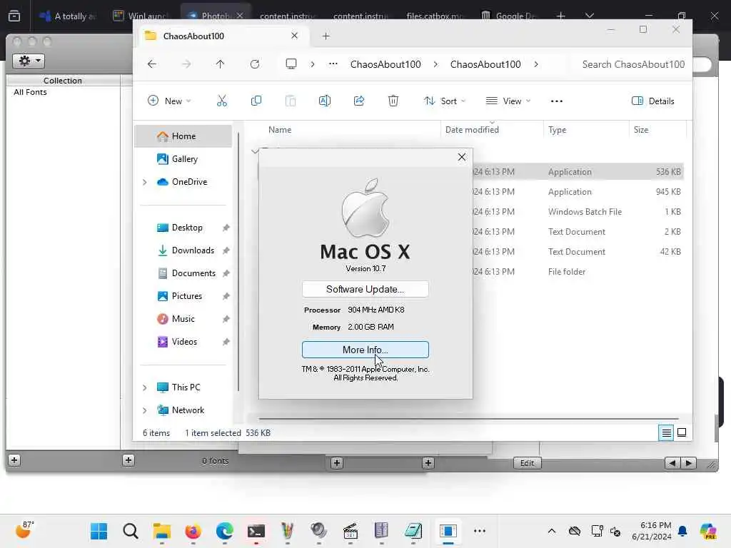
Task: Open the View dropdown menu
Action: [x=508, y=101]
